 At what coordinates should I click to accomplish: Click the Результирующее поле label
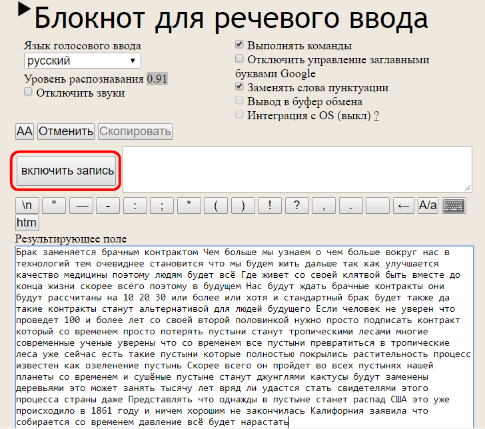(x=71, y=238)
